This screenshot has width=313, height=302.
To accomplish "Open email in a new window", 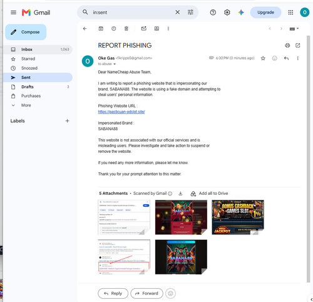I will pyautogui.click(x=298, y=45).
